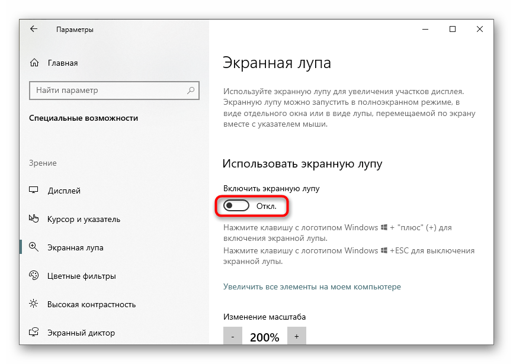Screen dimensions: 513x364
Task: Toggle the Включить экранную лупу switch
Action: [x=236, y=206]
